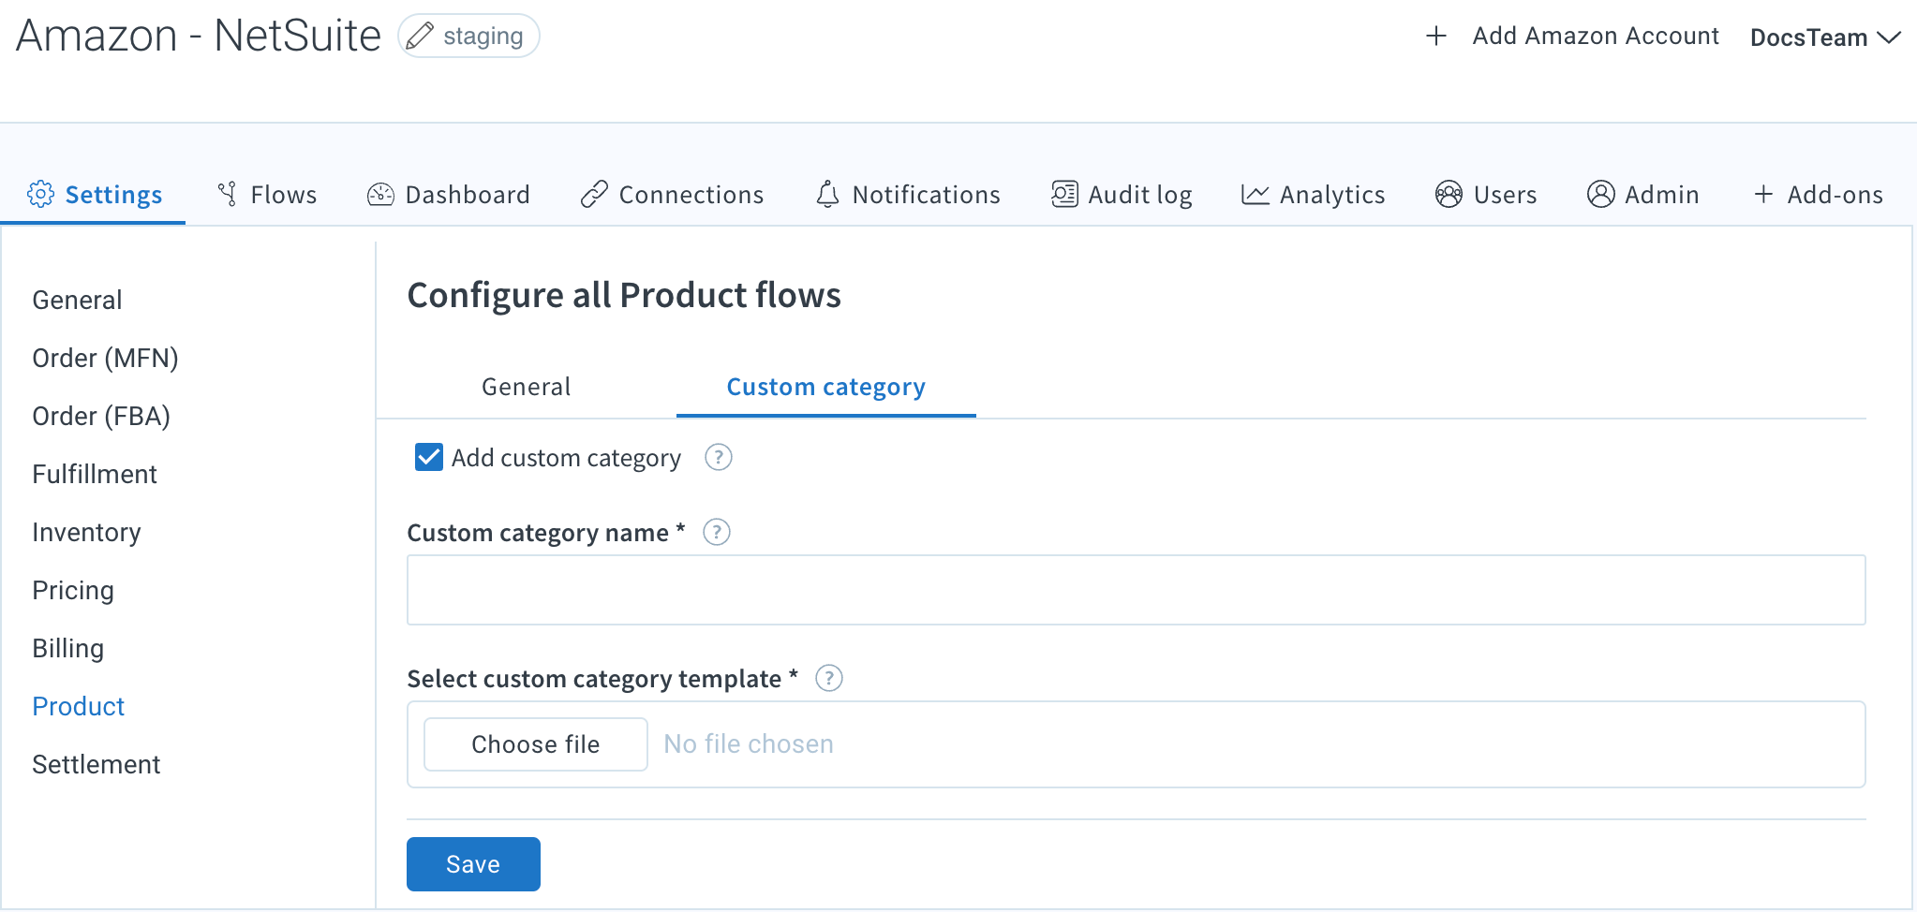Open the Flows tab
Viewport: 1917px width, 912px height.
(x=267, y=194)
